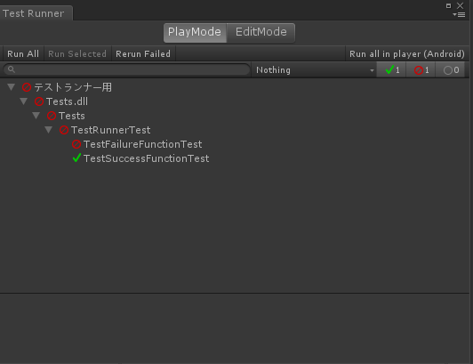Click green checkmark icon beside TestSuccessFunctionTest

(x=76, y=158)
